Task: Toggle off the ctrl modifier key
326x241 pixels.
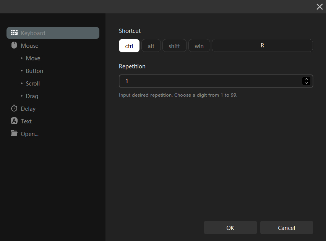Action: coord(129,46)
